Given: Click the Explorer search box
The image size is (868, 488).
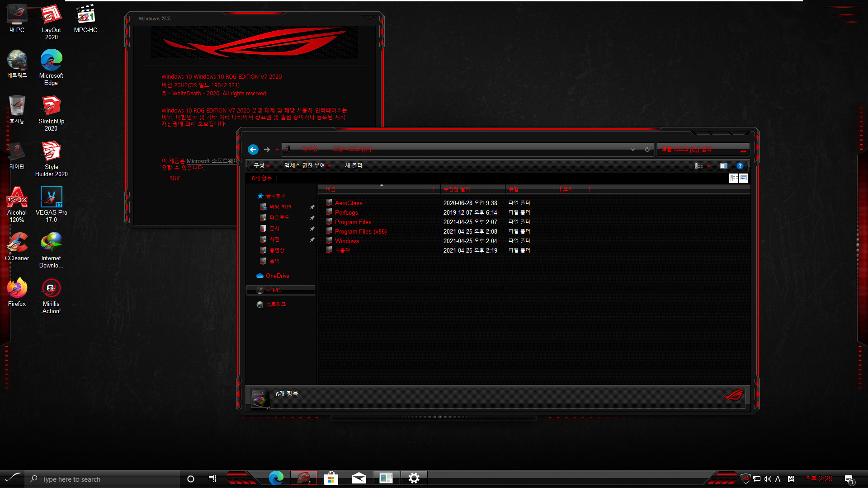Looking at the screenshot, I should (703, 149).
